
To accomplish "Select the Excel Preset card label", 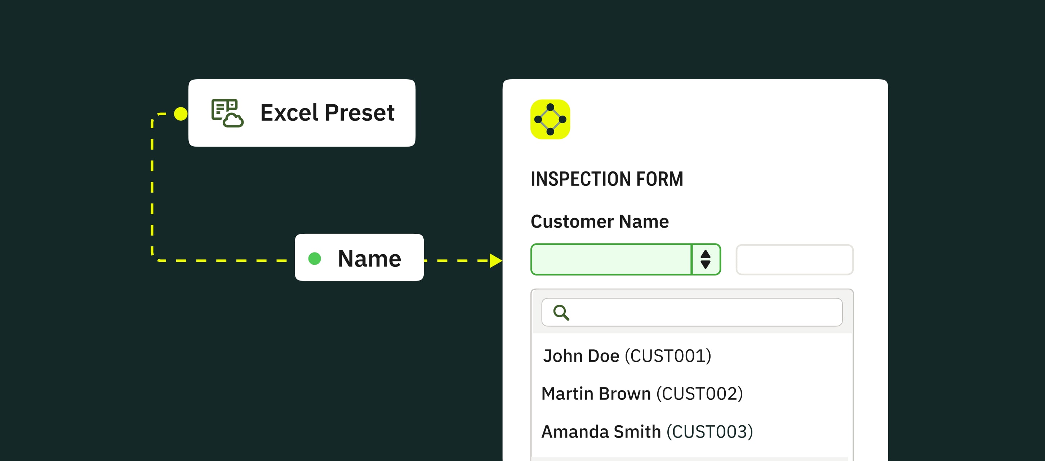I will click(x=327, y=113).
